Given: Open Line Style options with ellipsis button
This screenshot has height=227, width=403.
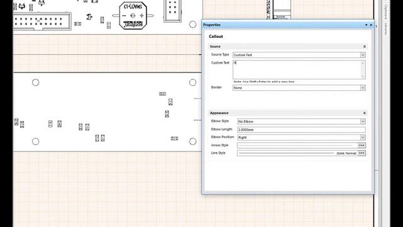Looking at the screenshot, I should tap(361, 153).
